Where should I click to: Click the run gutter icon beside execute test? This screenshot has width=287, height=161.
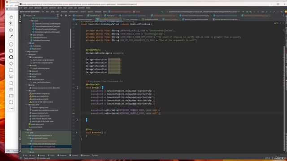click(x=77, y=133)
